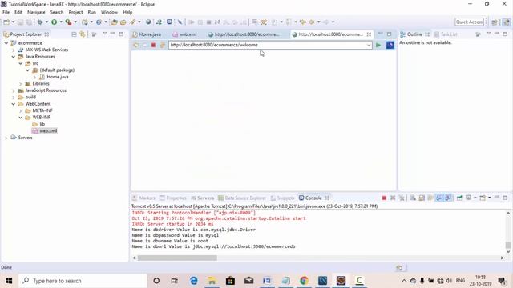Expand the JavaScript Resources node

(14, 90)
